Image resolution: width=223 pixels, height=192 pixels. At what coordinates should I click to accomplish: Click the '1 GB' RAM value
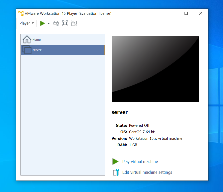pyautogui.click(x=133, y=145)
